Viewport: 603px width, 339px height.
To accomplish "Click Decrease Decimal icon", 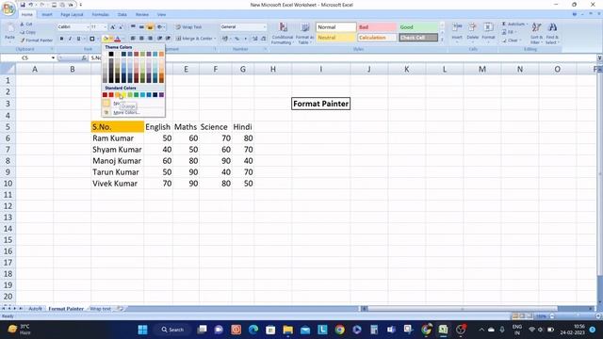I will click(264, 39).
